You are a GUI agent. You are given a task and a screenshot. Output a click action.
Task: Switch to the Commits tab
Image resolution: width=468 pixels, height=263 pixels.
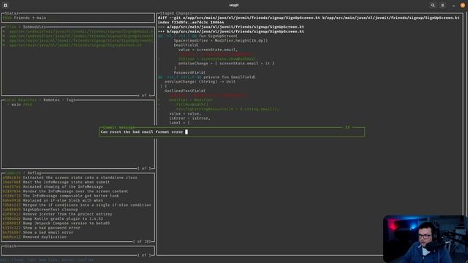[13, 173]
